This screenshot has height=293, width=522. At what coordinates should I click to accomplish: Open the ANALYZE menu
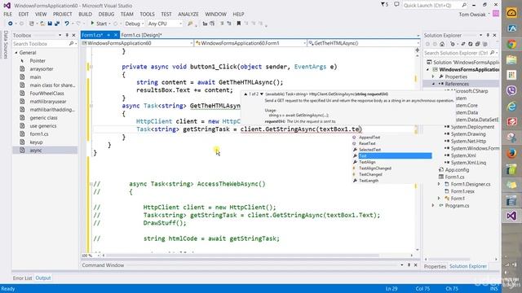[188, 15]
